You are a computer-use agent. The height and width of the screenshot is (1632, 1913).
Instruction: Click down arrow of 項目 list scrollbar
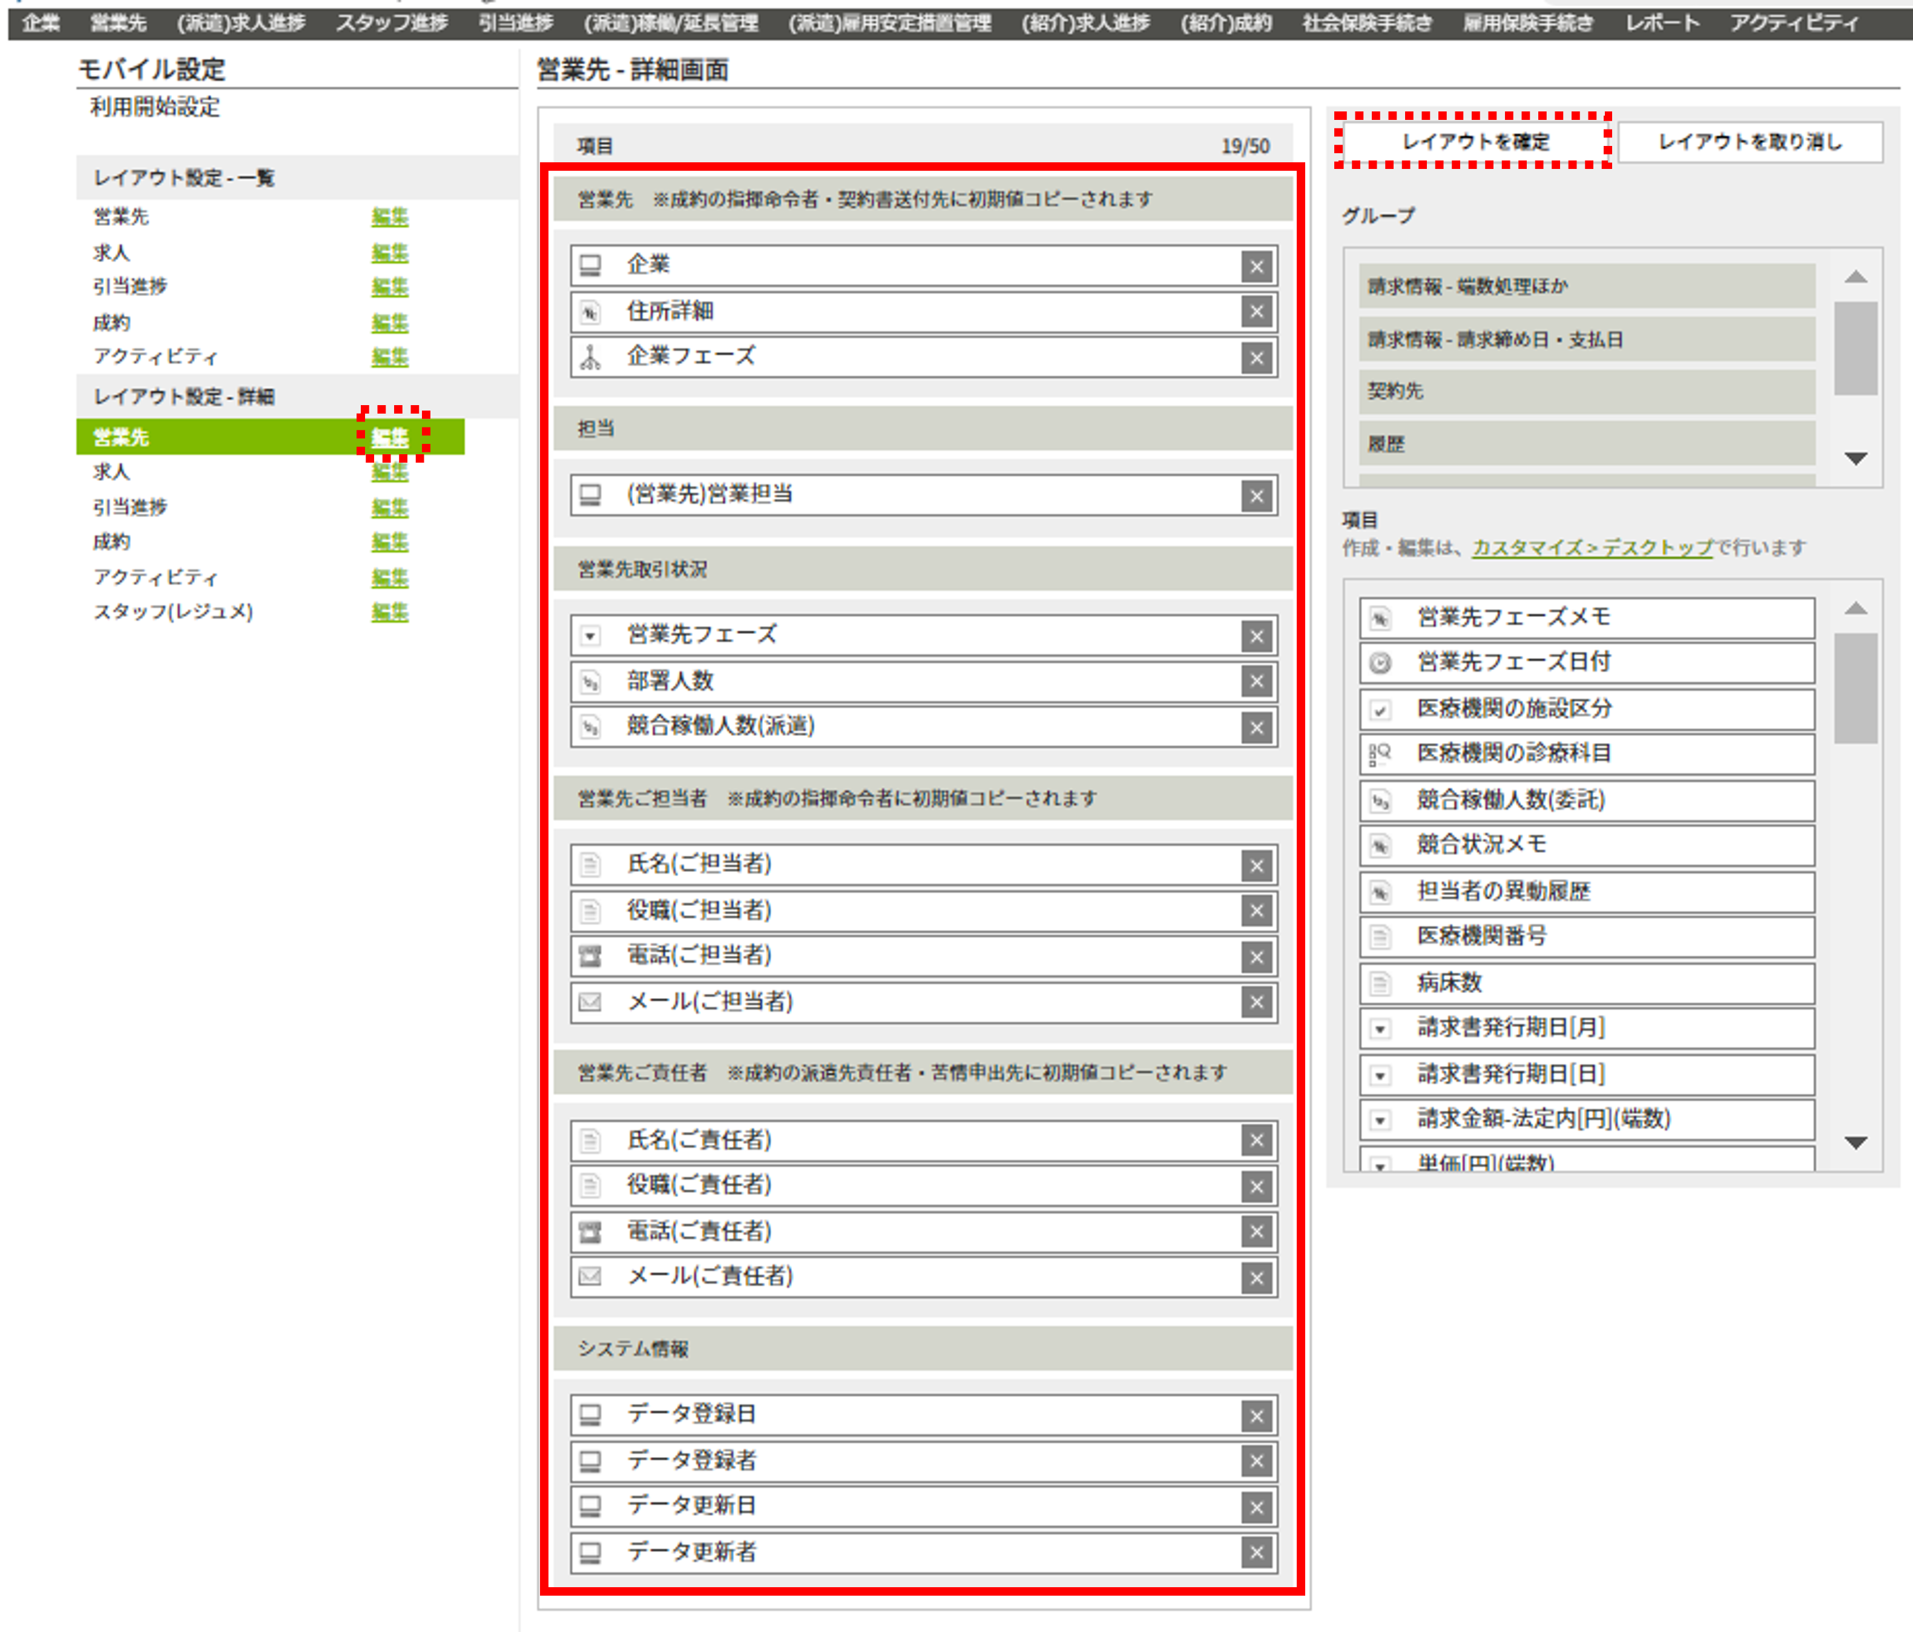pyautogui.click(x=1855, y=1143)
